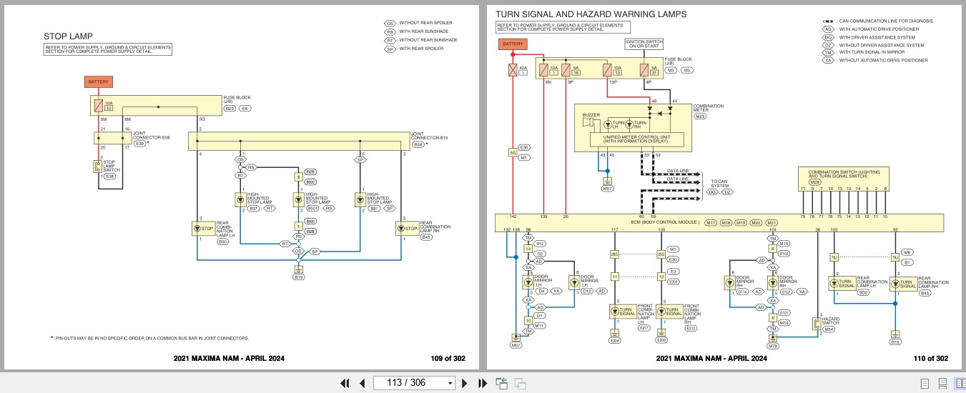
Task: Click 'CAN COMMUNICATION LINE FOR DIAGNOSIS' legend entry
Action: [885, 21]
